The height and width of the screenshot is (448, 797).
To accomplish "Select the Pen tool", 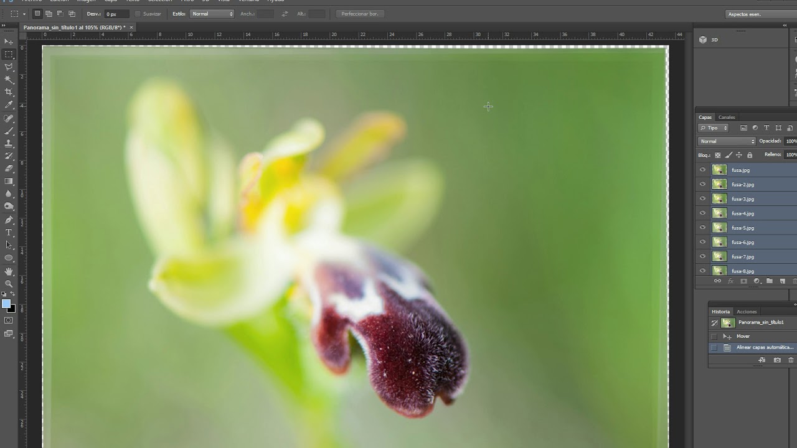I will [9, 220].
